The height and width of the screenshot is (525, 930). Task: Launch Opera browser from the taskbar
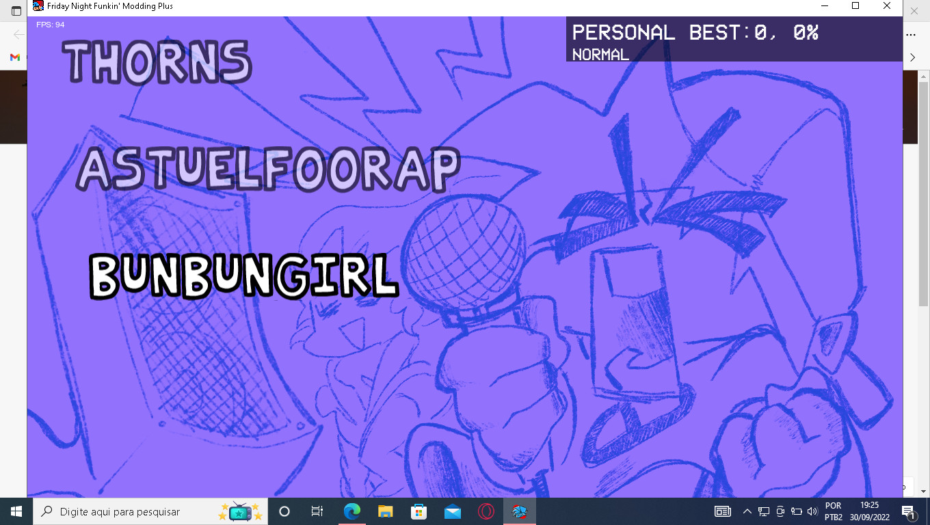tap(486, 511)
